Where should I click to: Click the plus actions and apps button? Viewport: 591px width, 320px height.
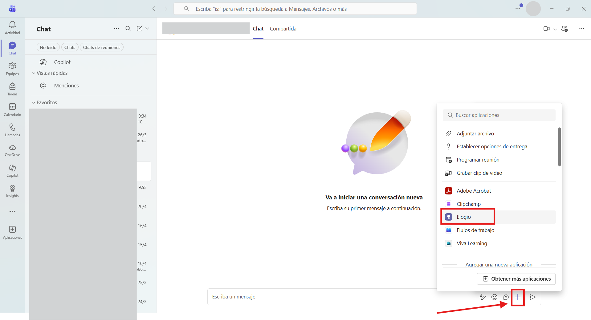pyautogui.click(x=518, y=297)
